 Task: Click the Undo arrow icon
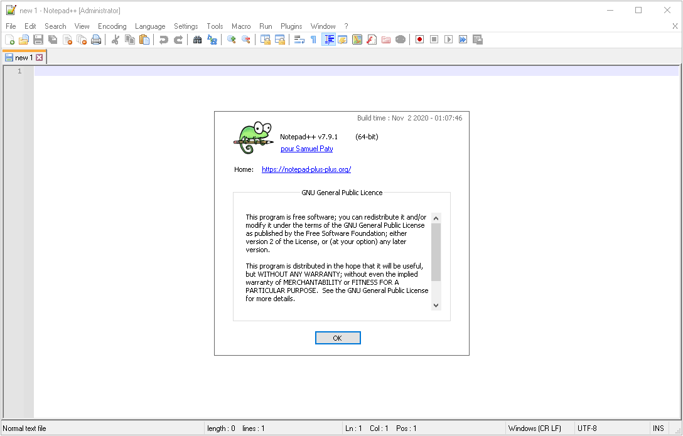164,40
